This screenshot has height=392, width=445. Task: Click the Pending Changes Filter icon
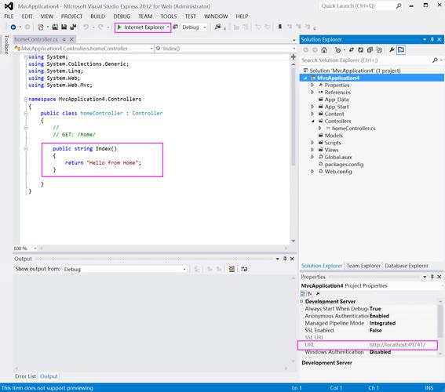pyautogui.click(x=337, y=50)
